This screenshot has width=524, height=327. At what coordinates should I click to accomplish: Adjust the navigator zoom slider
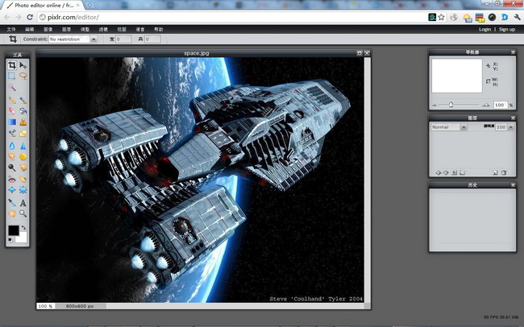click(451, 105)
